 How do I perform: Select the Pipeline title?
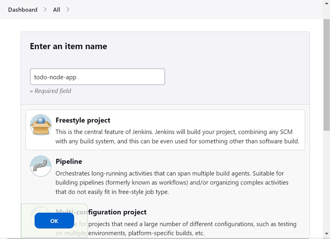click(69, 161)
